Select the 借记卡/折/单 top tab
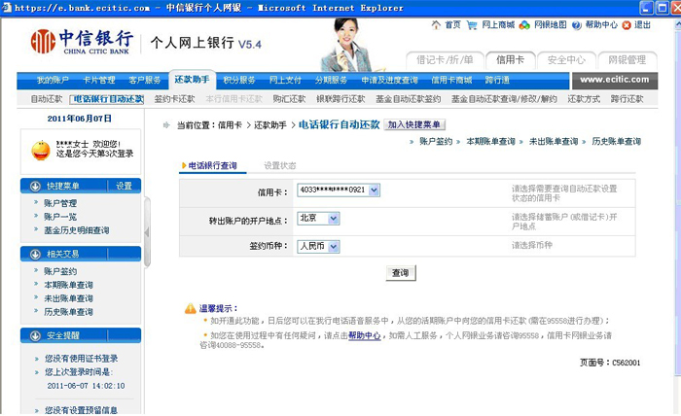The height and width of the screenshot is (416, 681). (x=443, y=60)
